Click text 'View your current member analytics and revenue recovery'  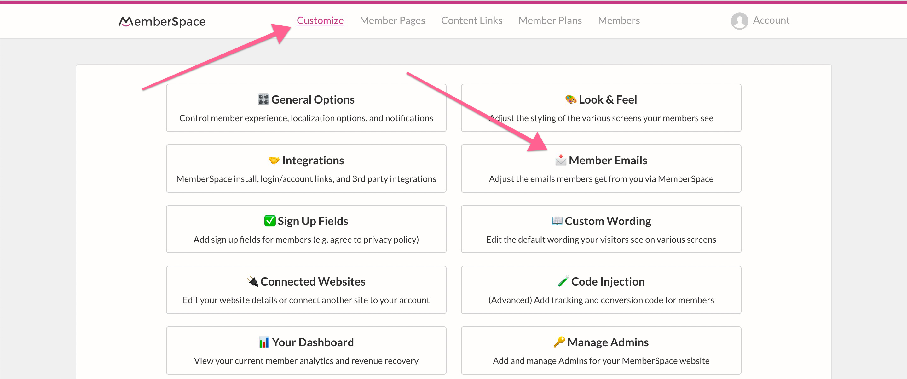306,361
